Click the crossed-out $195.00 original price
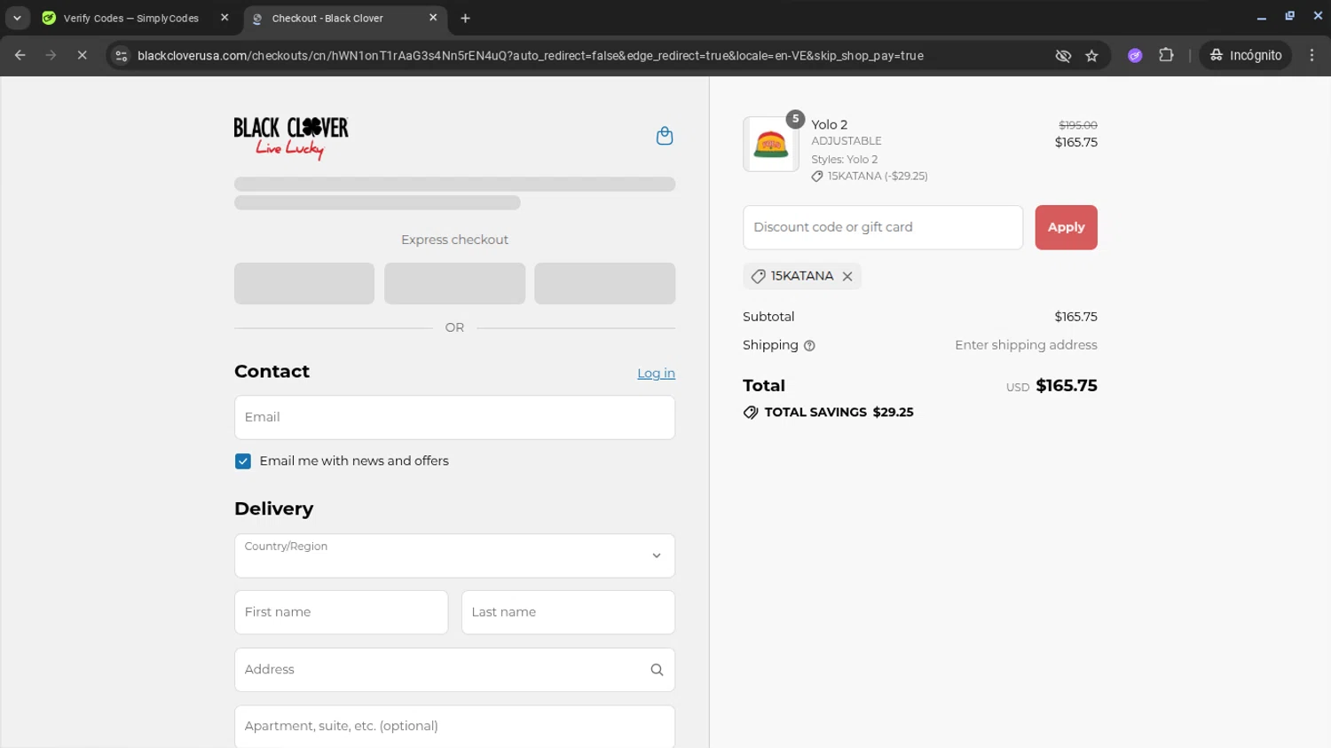This screenshot has height=748, width=1331. click(1077, 125)
